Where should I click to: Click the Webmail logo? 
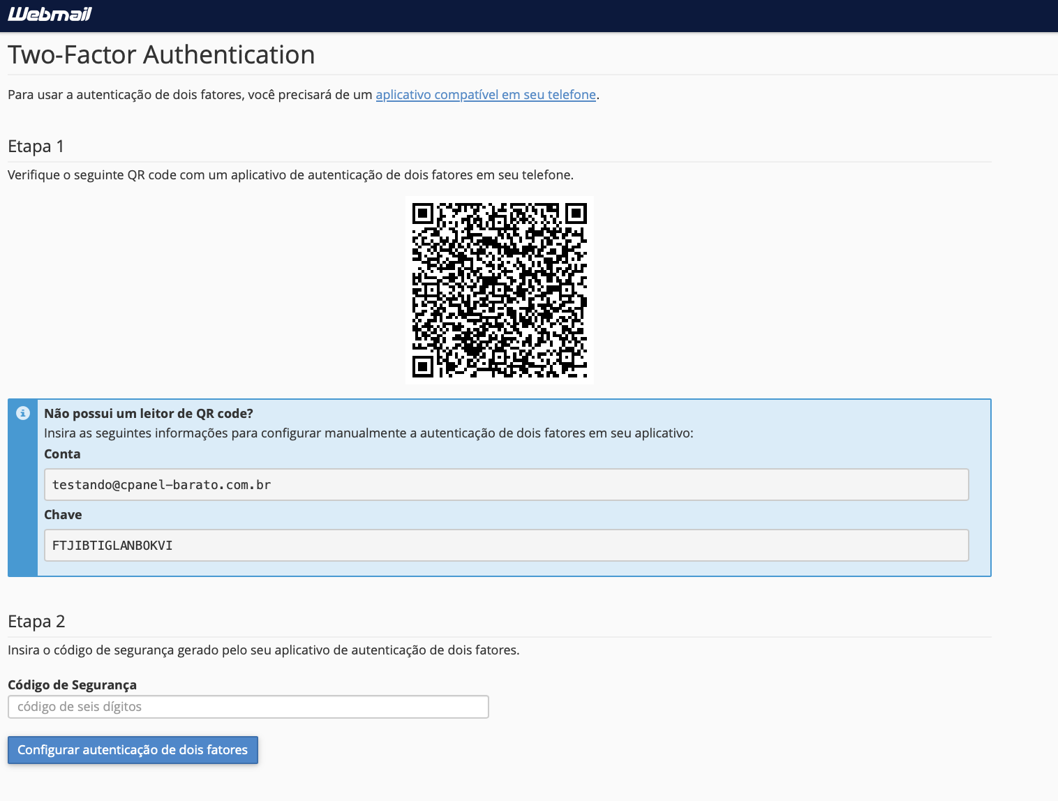[50, 14]
